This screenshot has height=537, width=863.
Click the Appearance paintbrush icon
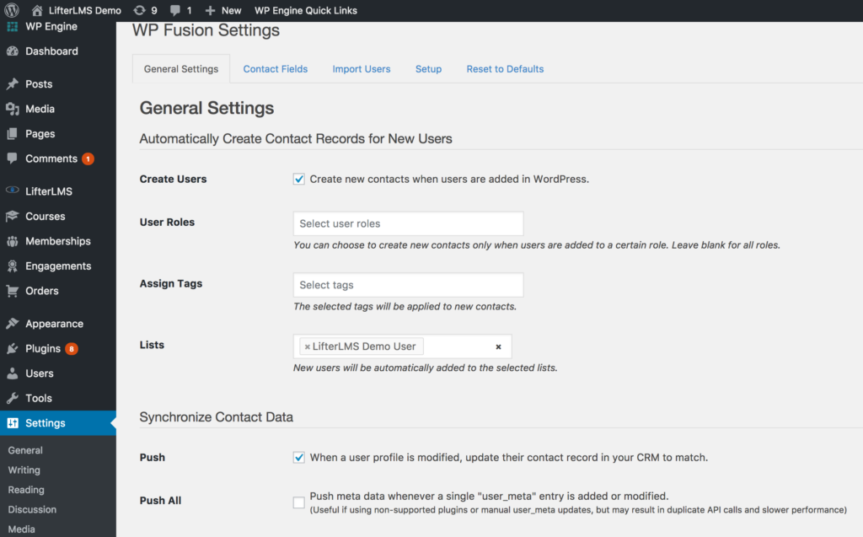pos(12,324)
